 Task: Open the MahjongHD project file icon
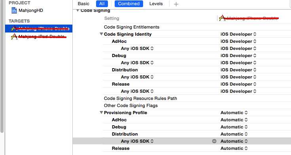14,10
